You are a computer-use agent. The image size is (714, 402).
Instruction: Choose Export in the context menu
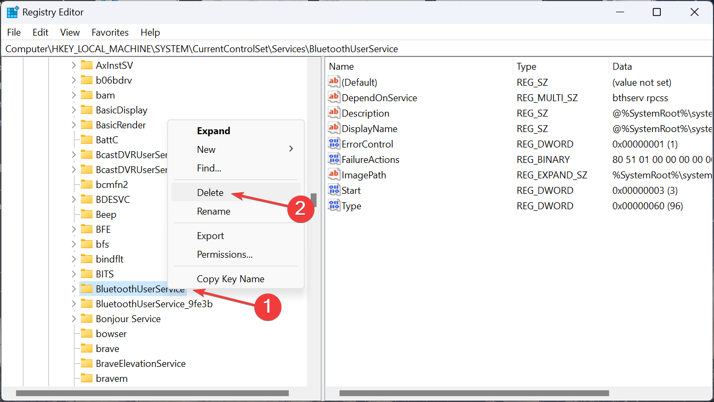[x=236, y=236]
